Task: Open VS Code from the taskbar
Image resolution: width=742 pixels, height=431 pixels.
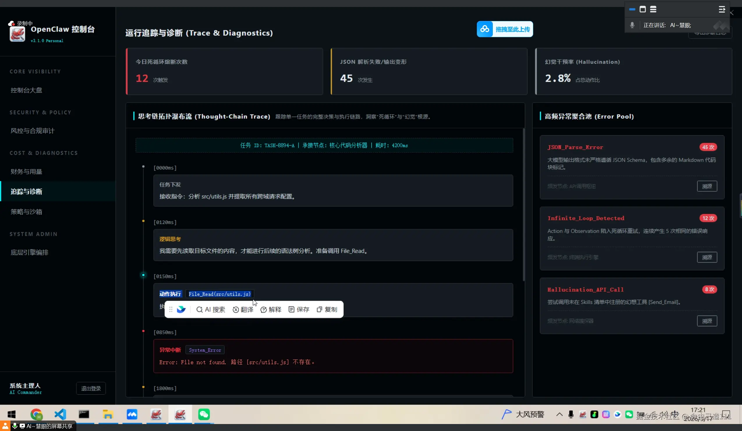Action: click(x=60, y=414)
